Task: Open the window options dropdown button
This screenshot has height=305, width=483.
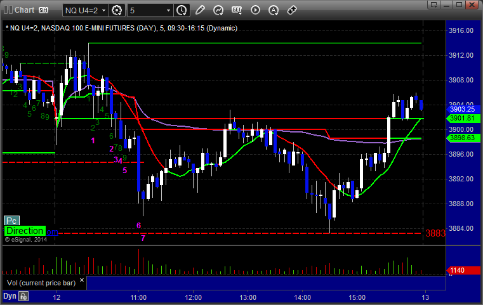Action: pos(433,4)
